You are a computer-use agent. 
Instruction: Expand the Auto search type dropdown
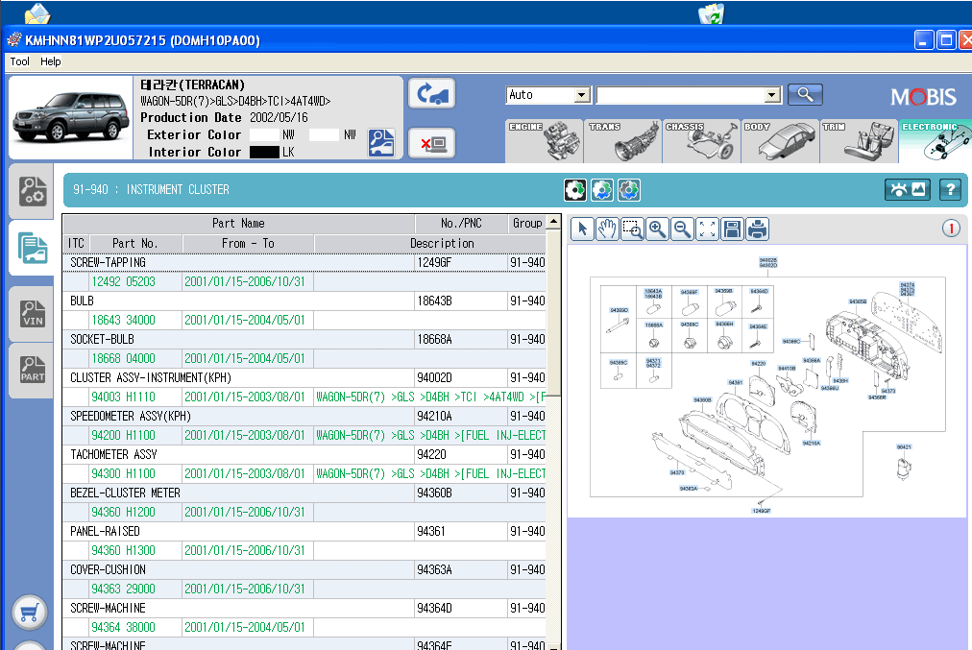click(581, 95)
